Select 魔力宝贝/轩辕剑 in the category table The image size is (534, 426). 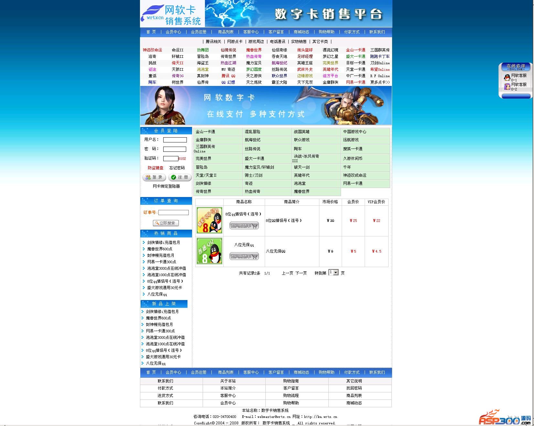(259, 167)
